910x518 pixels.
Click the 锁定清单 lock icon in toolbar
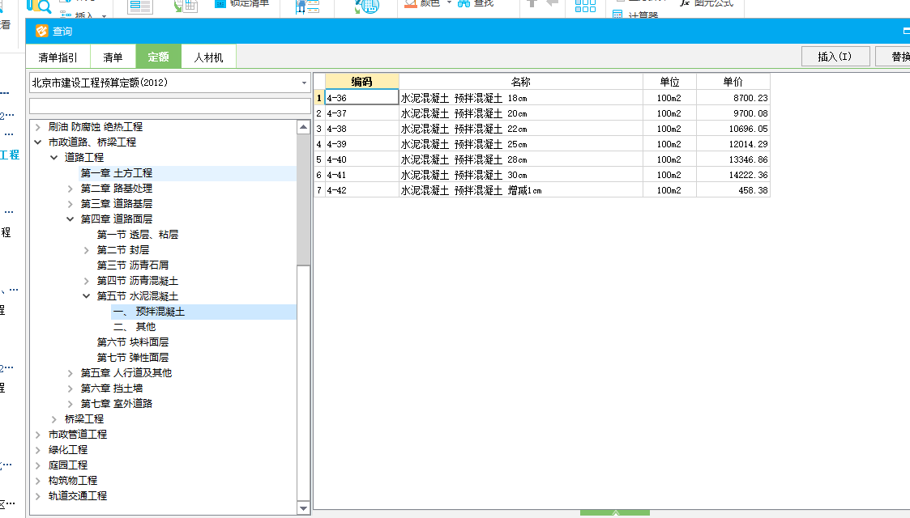pyautogui.click(x=220, y=3)
